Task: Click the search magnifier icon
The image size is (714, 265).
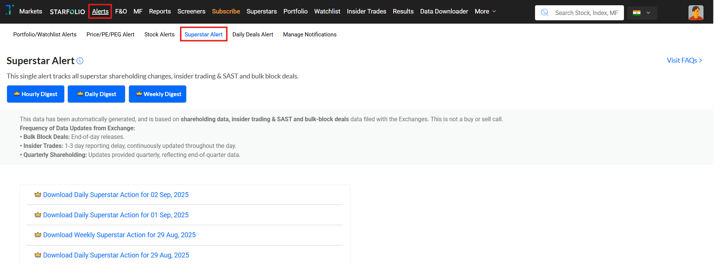Action: 544,13
